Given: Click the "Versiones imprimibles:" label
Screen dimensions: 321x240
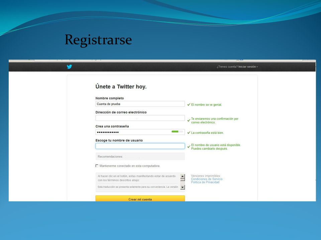Looking at the screenshot, I should click(x=206, y=176).
